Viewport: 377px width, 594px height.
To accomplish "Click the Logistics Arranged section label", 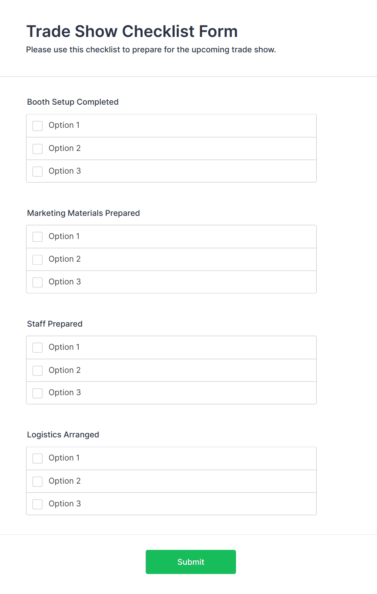I will (63, 435).
